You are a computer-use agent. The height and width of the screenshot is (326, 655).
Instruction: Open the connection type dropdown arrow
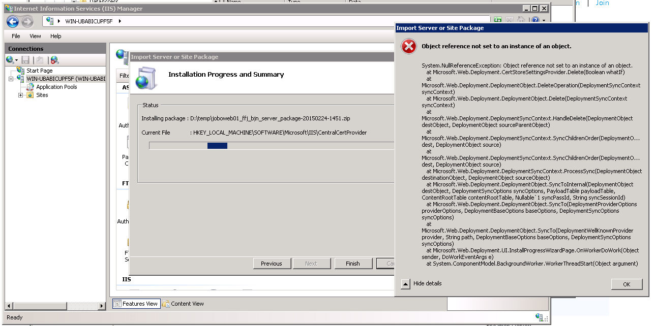coord(16,59)
